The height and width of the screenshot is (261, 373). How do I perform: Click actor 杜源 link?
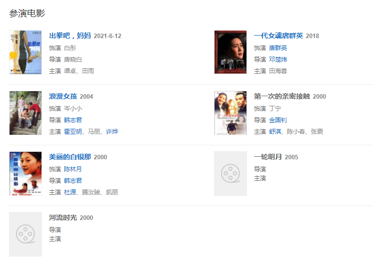click(69, 192)
